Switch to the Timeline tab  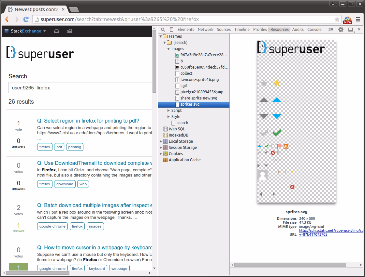coord(242,30)
